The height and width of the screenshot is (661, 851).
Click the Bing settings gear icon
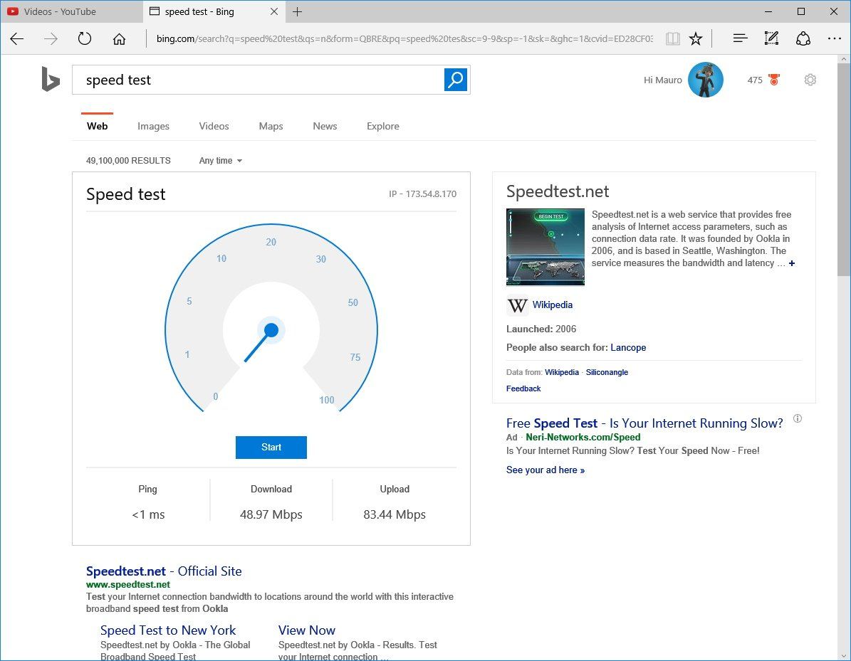(x=810, y=80)
